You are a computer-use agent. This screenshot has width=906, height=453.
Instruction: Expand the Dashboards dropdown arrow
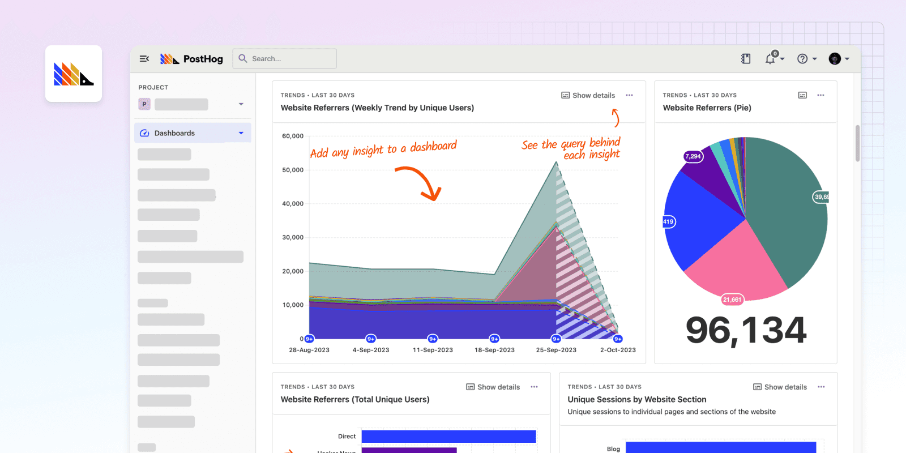(241, 133)
